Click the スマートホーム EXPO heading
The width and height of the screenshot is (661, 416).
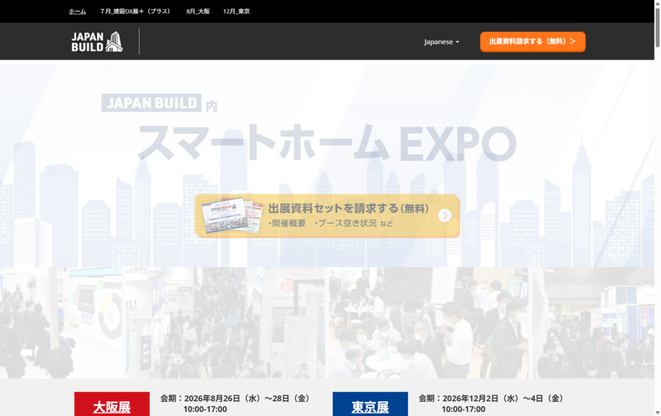click(x=327, y=141)
